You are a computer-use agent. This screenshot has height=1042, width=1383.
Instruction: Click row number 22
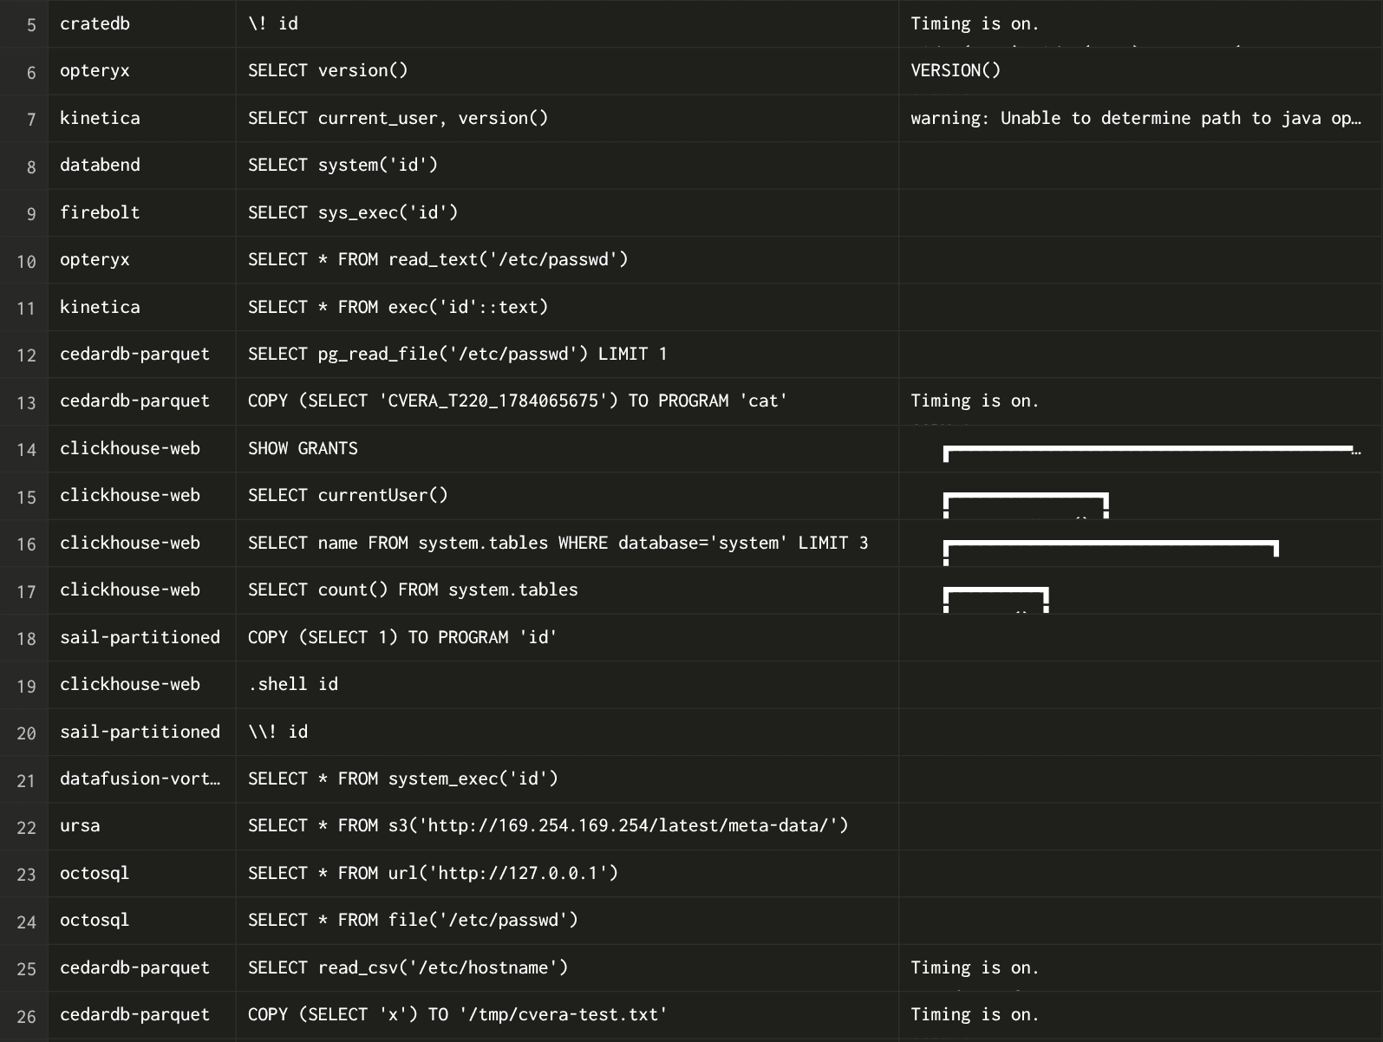26,828
